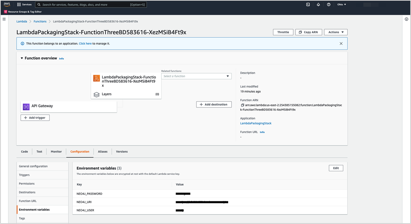Click the Throttle button
Viewport: 411px width, 224px height.
point(283,32)
